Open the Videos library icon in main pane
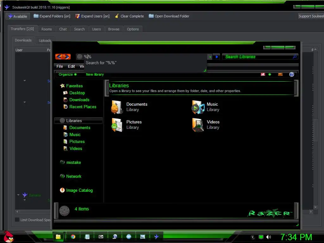The height and width of the screenshot is (243, 324). [x=198, y=125]
